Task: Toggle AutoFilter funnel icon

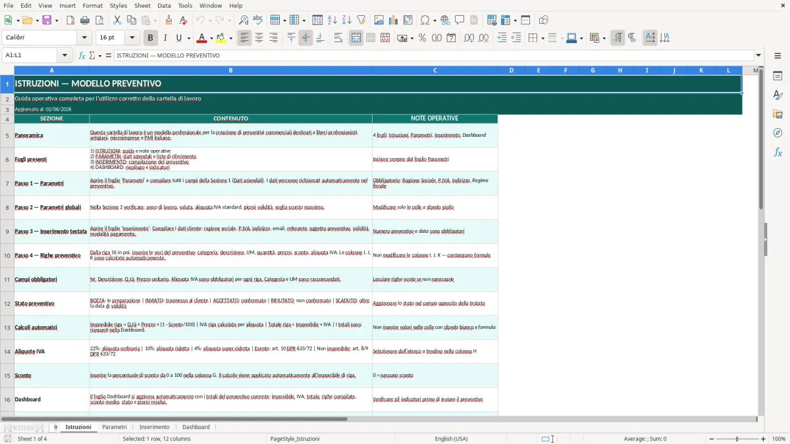Action: click(x=361, y=20)
